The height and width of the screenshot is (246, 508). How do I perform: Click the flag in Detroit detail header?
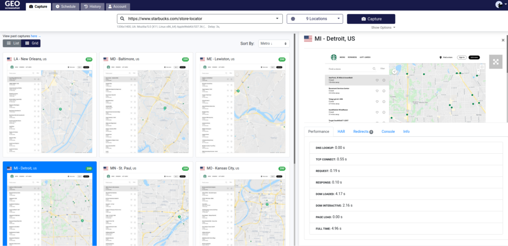tap(308, 39)
